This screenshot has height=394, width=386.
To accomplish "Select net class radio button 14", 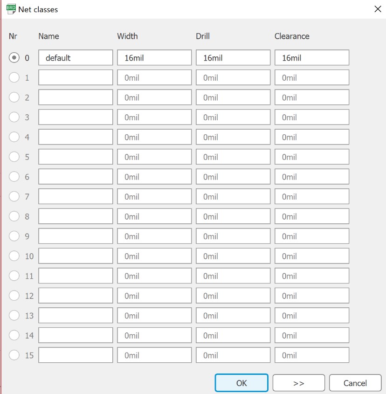I will (14, 335).
